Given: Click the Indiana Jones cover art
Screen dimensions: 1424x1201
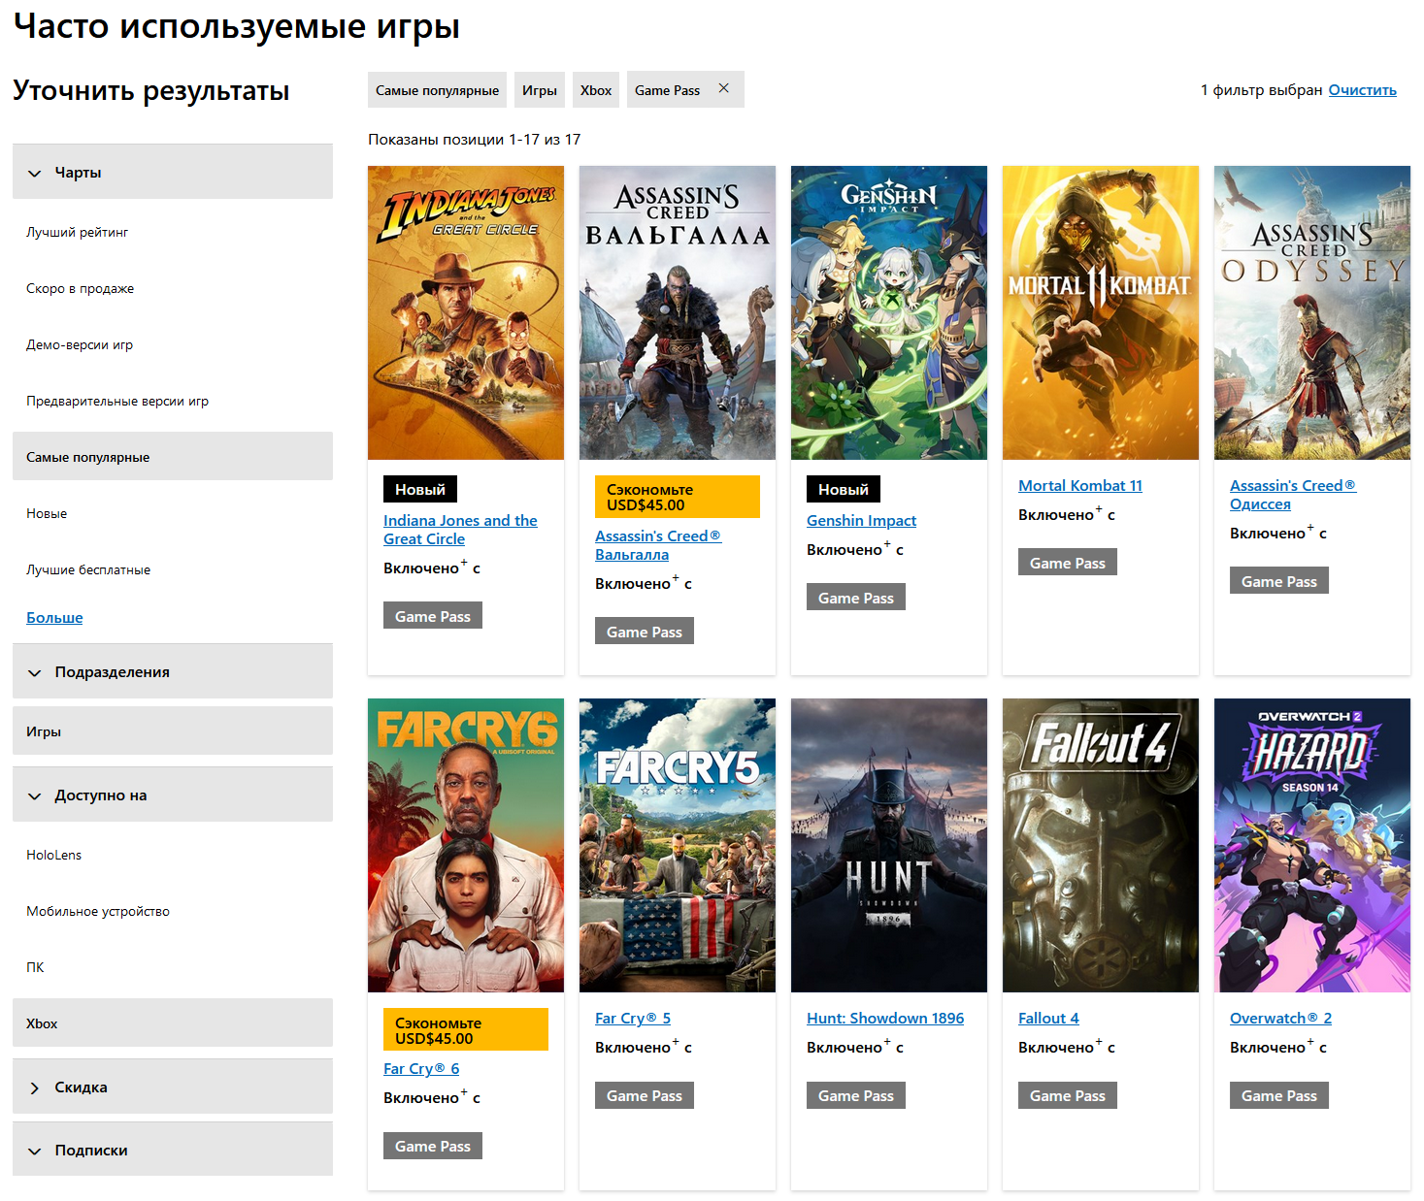Looking at the screenshot, I should pyautogui.click(x=466, y=312).
